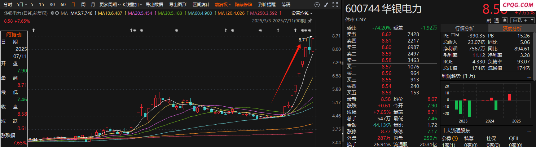Viewport: 536px width, 147px height.
Task: Open 行情分析 tab
Action: tap(464, 28)
